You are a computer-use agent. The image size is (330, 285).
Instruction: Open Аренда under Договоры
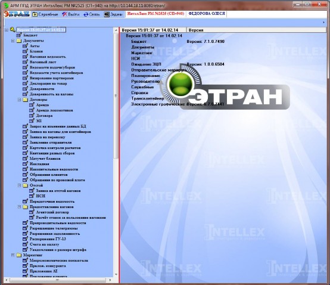coord(42,105)
